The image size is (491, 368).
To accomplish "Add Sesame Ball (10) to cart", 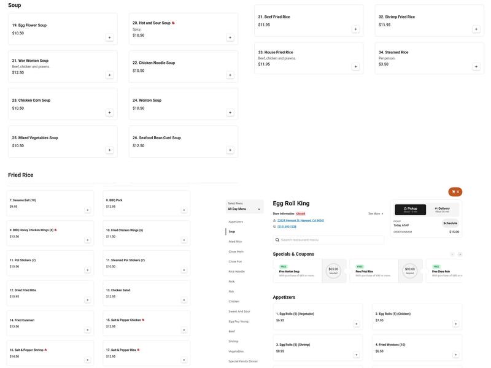I will [88, 210].
